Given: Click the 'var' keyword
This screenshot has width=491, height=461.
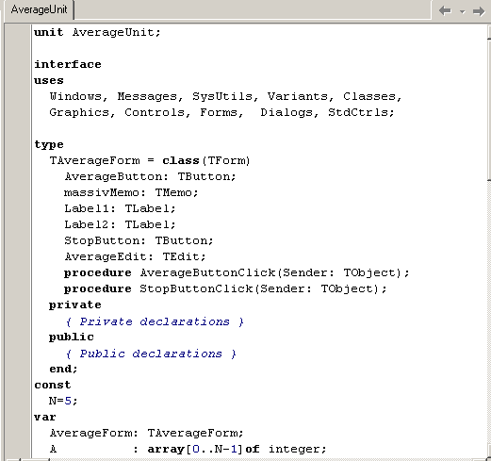Looking at the screenshot, I should (x=45, y=417).
